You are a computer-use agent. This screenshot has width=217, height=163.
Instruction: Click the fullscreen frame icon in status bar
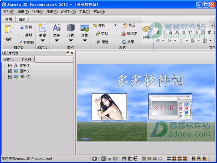tap(115, 159)
